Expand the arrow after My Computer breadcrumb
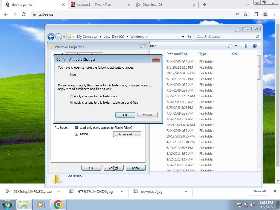 click(x=101, y=37)
